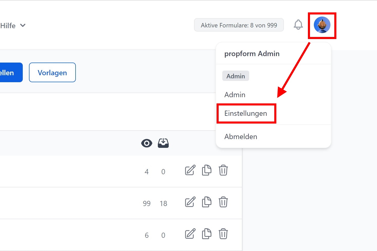
Task: Delete the form with 6 views
Action: (223, 234)
